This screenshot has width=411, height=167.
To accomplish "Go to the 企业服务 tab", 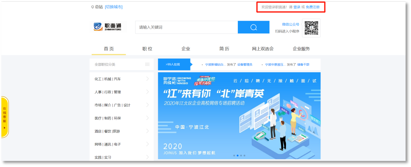I will pos(301,49).
